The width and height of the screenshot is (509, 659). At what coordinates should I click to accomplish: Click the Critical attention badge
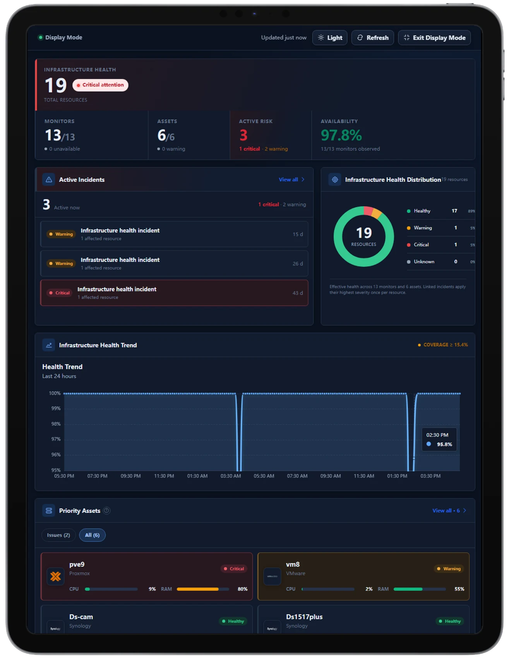click(x=100, y=85)
